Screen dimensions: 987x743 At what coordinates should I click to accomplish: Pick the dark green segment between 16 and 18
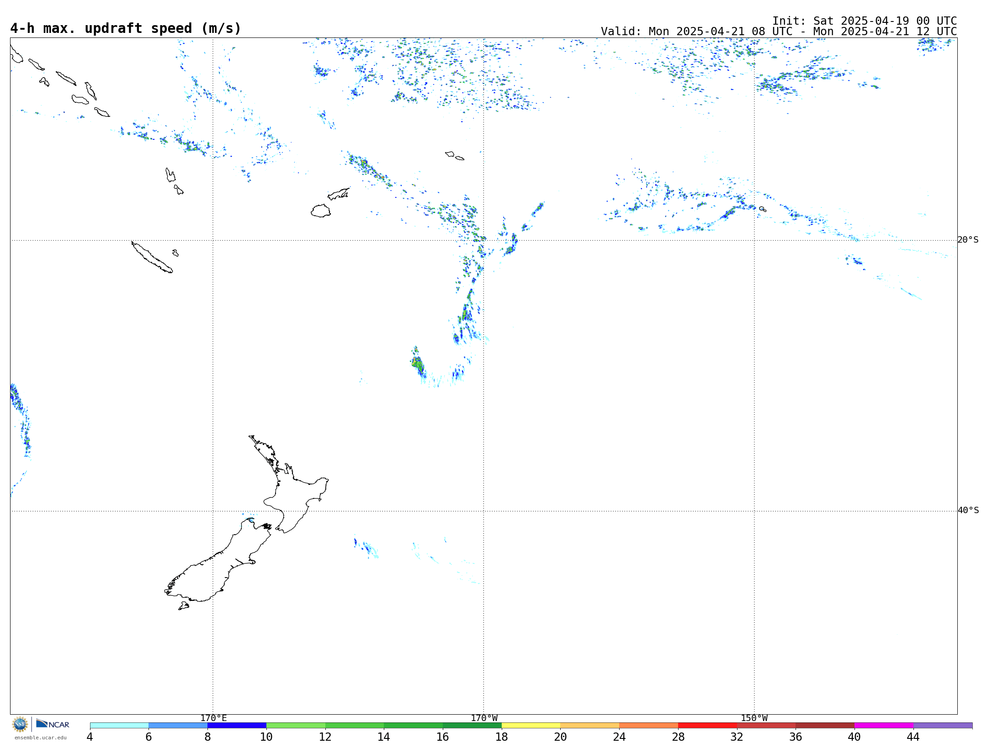pos(472,726)
